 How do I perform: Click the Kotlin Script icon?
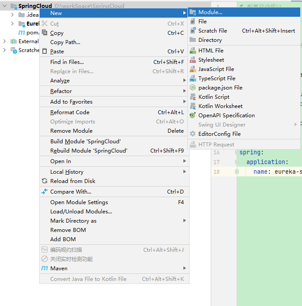pyautogui.click(x=193, y=97)
